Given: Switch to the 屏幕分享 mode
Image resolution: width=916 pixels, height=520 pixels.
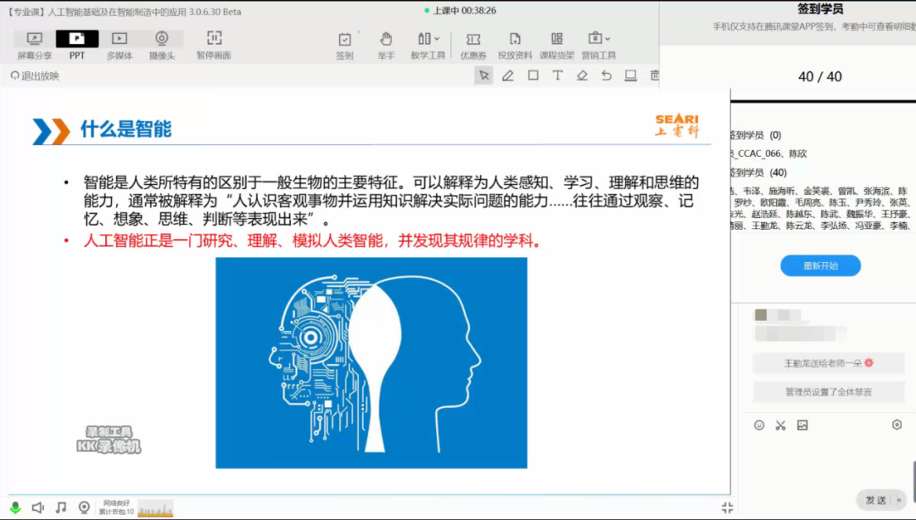Looking at the screenshot, I should (35, 44).
